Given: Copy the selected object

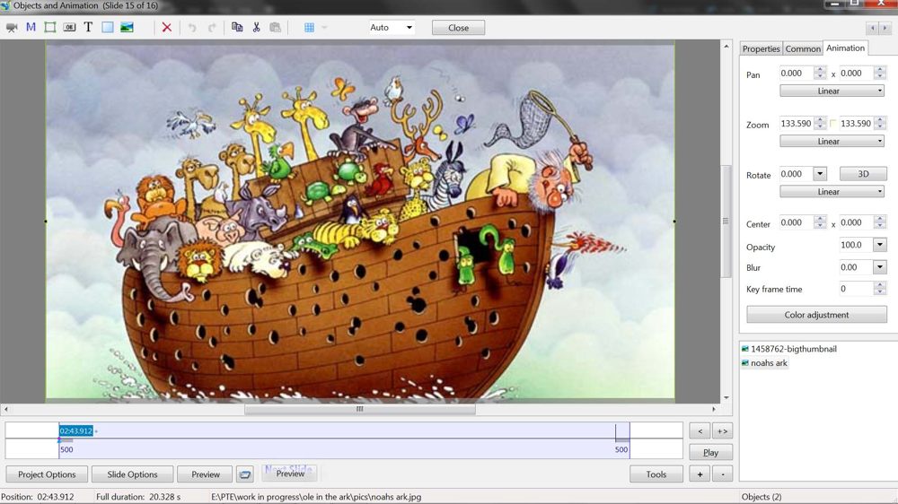Looking at the screenshot, I should (x=236, y=27).
